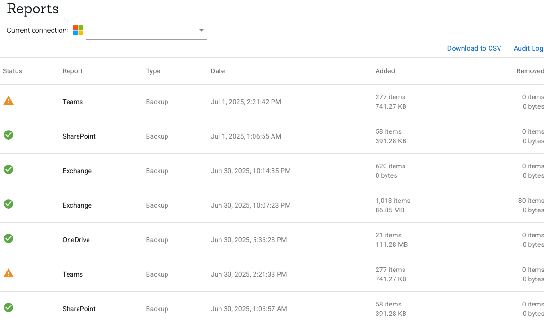Click warning icon for Jun 30 Teams backup
The width and height of the screenshot is (544, 323).
[x=9, y=273]
